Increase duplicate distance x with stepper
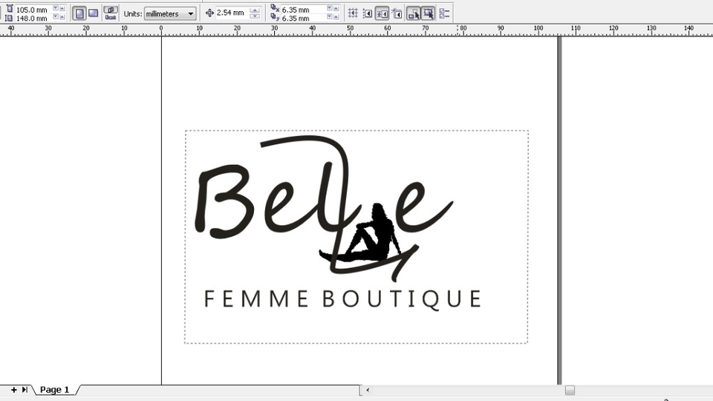The image size is (713, 401). 336,8
